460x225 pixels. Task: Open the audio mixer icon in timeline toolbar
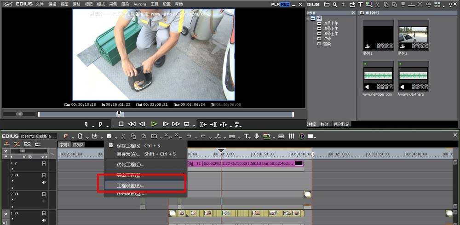(x=291, y=136)
